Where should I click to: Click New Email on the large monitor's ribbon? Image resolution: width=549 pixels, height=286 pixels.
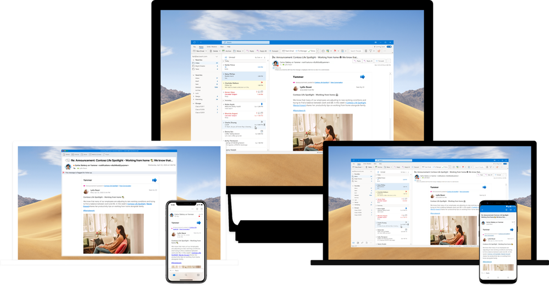pyautogui.click(x=198, y=51)
